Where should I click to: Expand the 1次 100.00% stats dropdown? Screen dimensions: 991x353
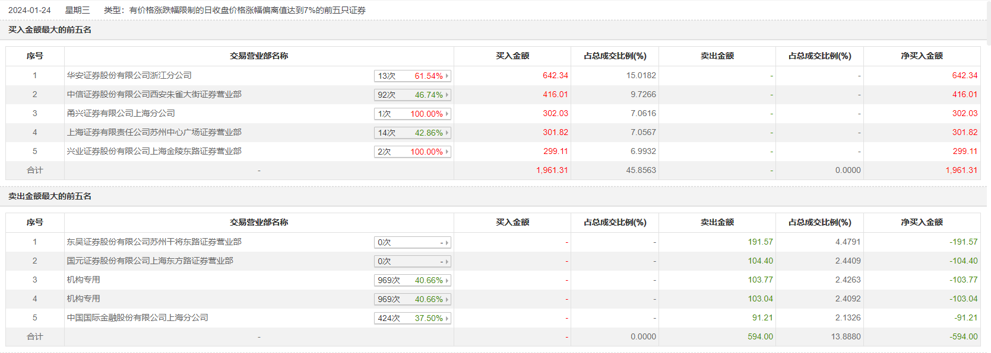413,114
